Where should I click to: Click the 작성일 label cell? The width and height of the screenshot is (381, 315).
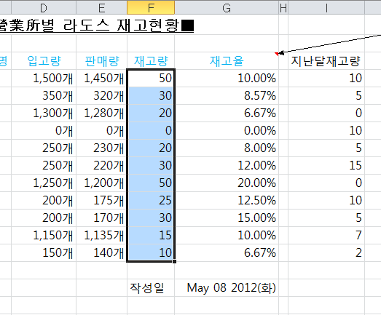click(x=151, y=288)
